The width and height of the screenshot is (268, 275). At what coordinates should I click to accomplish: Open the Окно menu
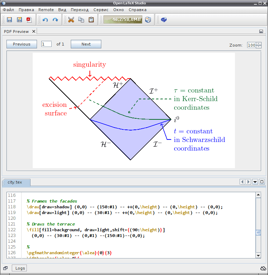click(x=119, y=10)
